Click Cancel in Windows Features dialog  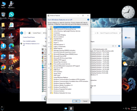(85, 101)
